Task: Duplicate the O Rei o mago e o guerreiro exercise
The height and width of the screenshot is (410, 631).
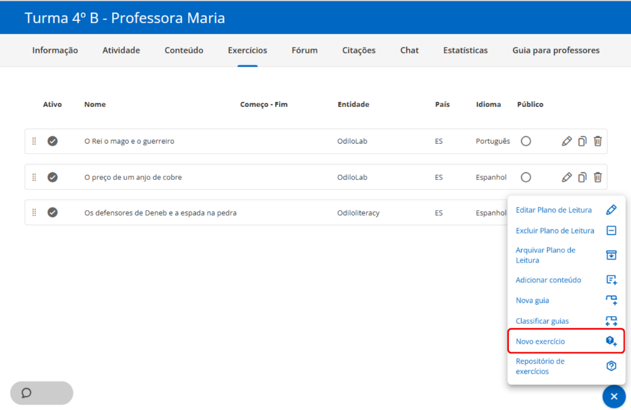Action: point(582,142)
